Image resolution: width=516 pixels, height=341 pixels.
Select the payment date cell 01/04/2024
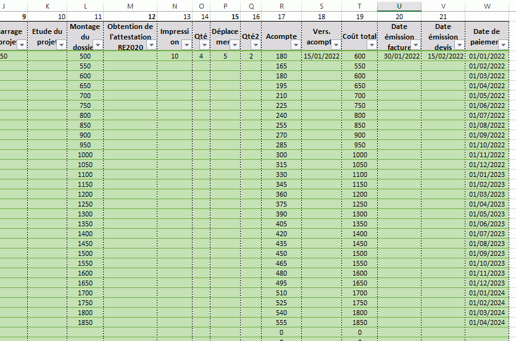[487, 323]
